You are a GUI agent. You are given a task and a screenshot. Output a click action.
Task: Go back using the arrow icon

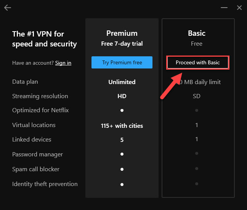click(x=8, y=8)
